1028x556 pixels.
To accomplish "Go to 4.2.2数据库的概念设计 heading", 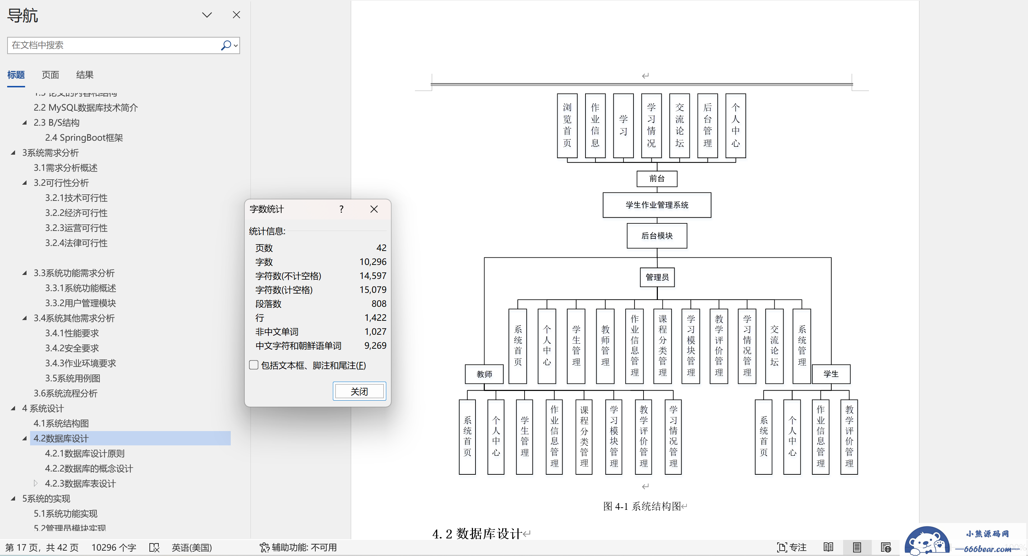I will click(x=89, y=469).
